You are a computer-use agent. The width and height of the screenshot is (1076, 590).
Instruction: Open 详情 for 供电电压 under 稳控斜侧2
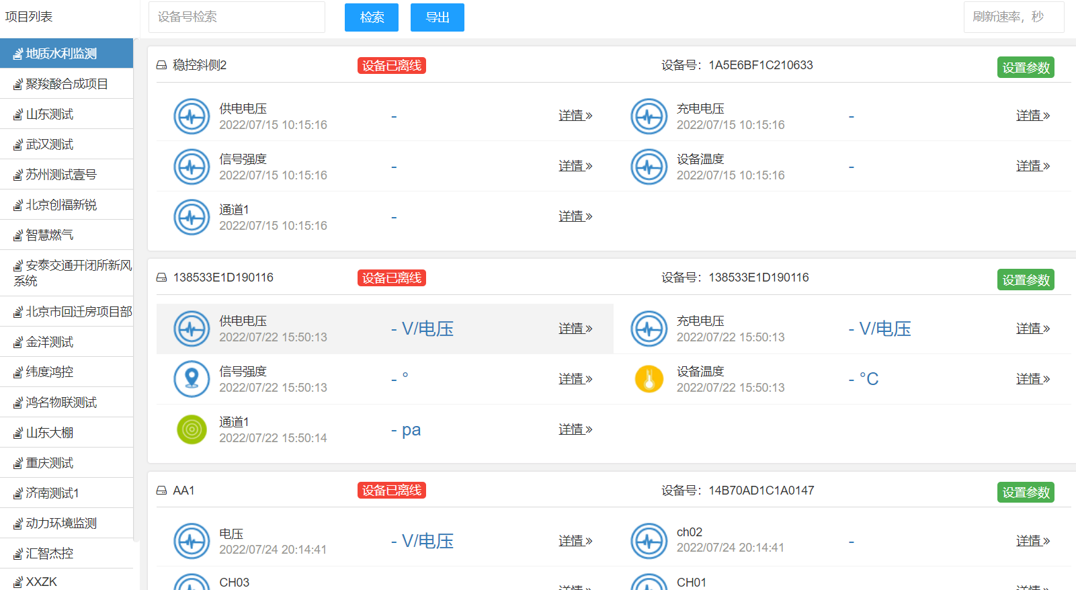pyautogui.click(x=575, y=116)
